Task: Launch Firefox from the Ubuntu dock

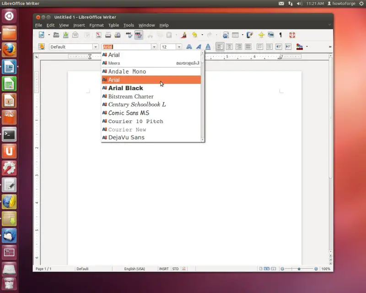Action: point(9,50)
